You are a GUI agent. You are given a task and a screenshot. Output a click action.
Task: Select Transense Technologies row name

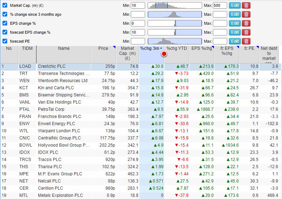point(64,74)
